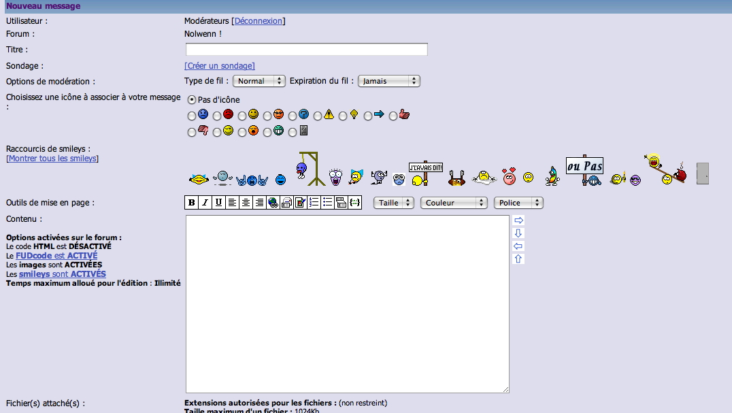Click the italic formatting button
The height and width of the screenshot is (413, 732).
pyautogui.click(x=205, y=203)
